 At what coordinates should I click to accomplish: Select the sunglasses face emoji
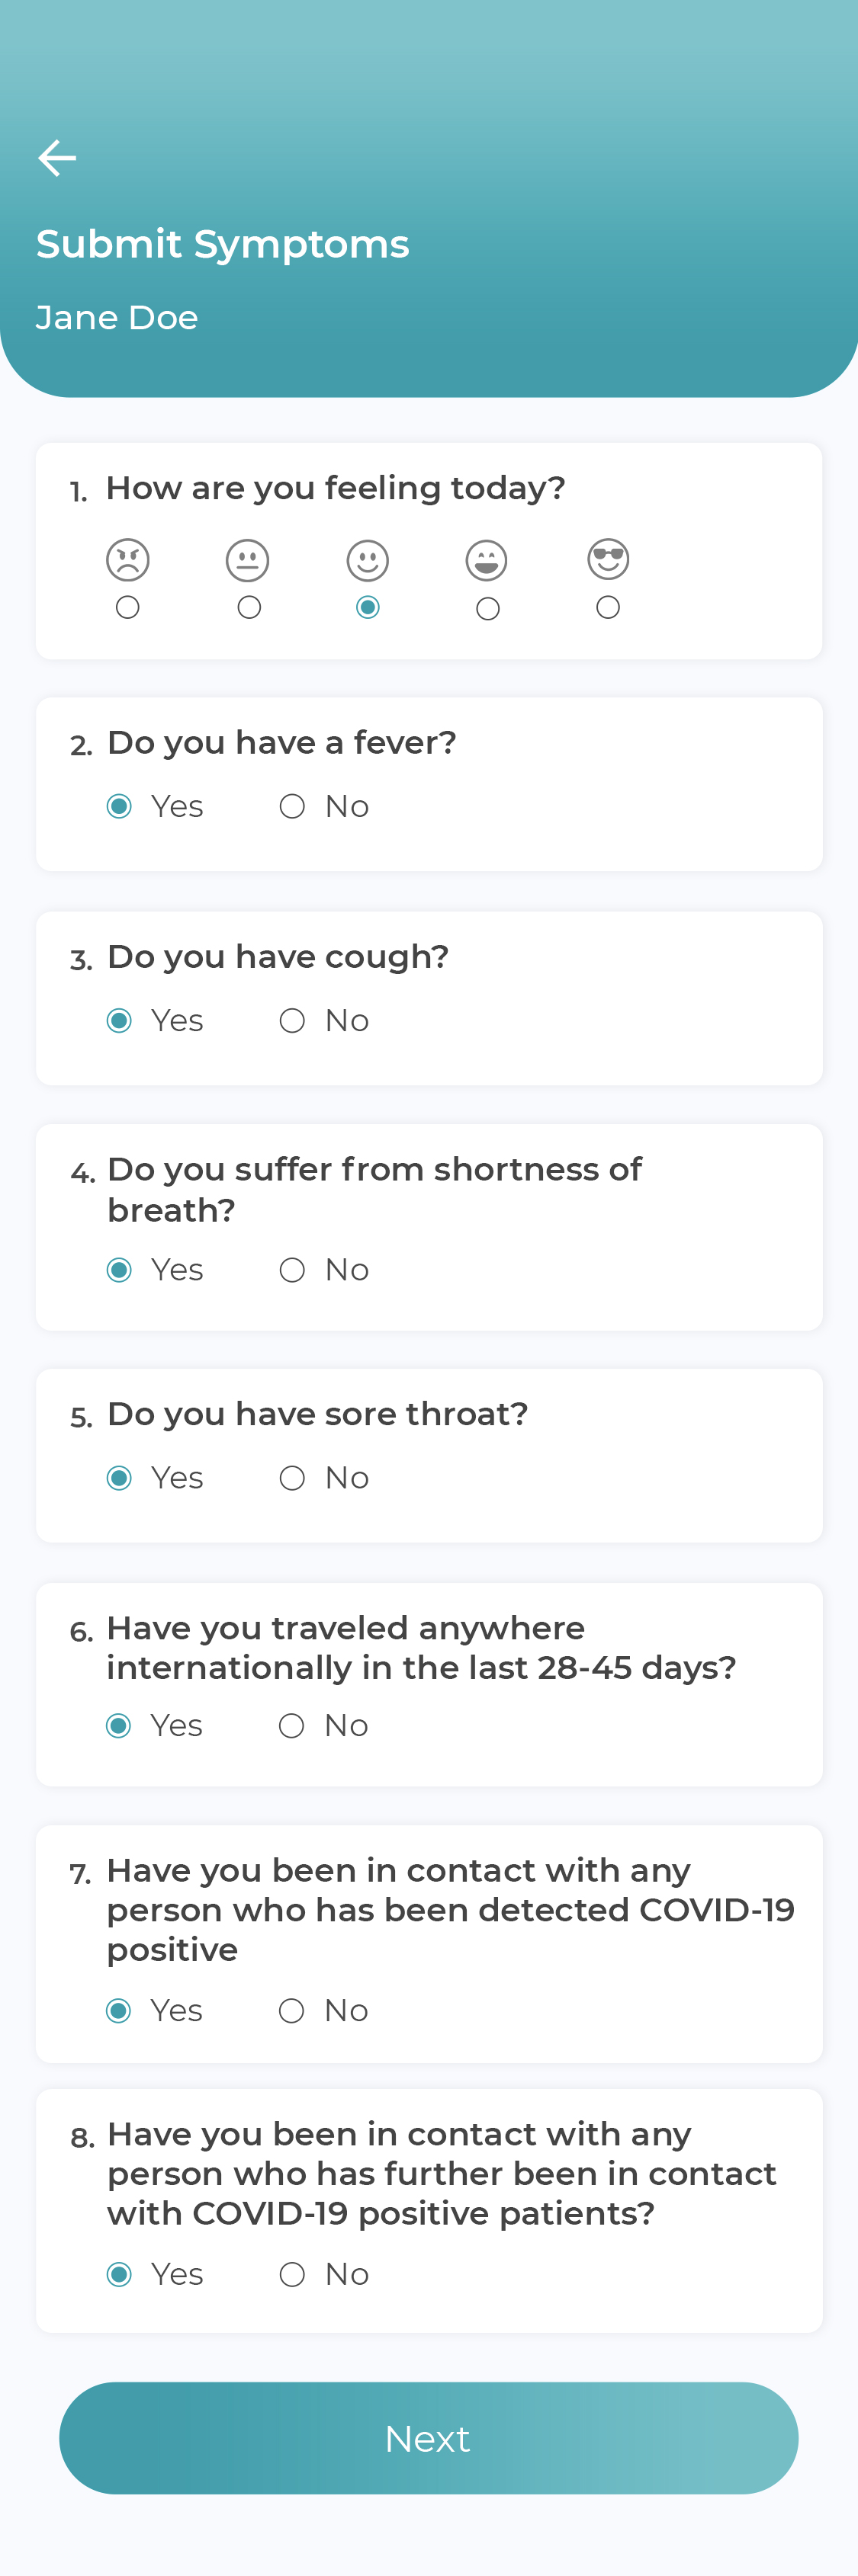608,559
